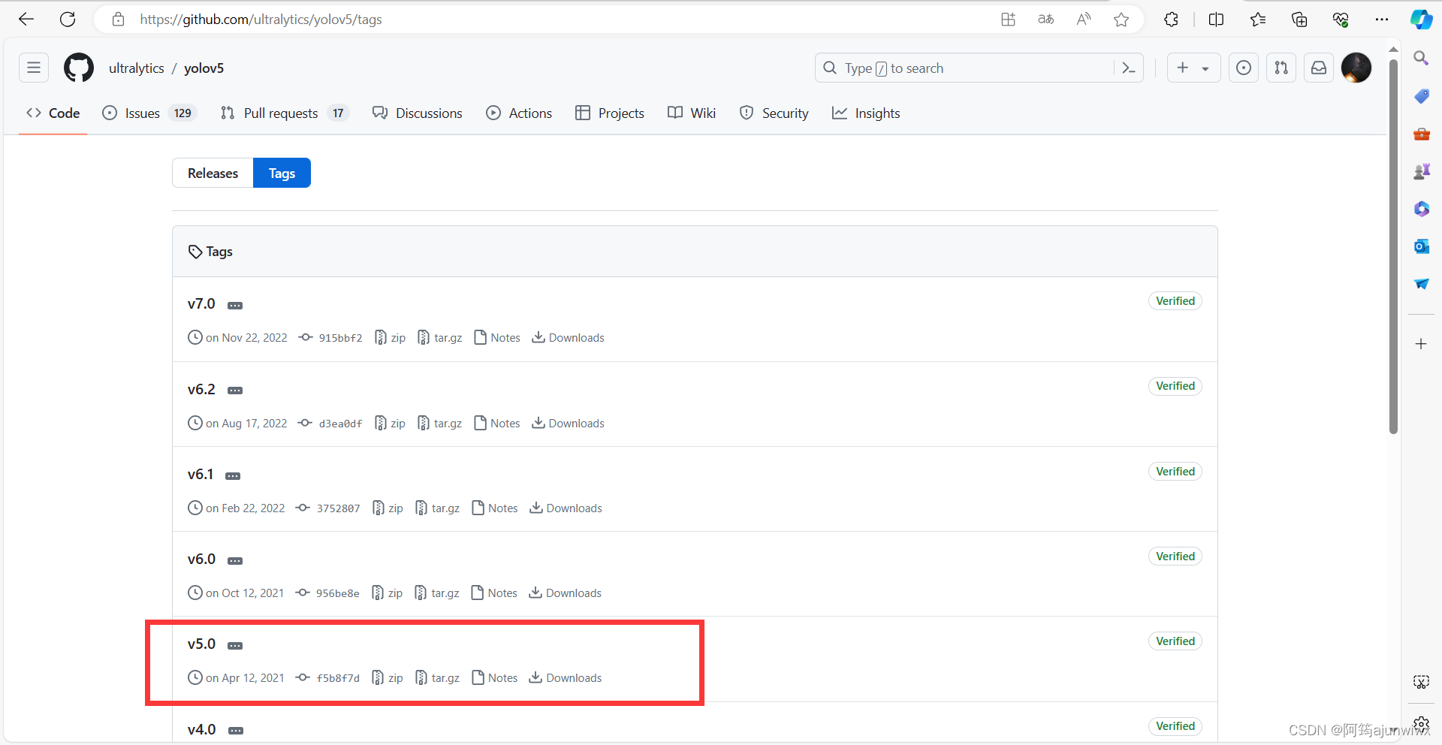
Task: Click the Type / to search field
Action: 979,68
